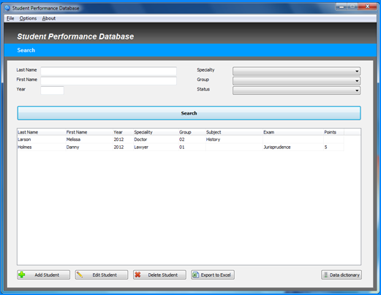Open the File menu
This screenshot has height=295, width=381.
(10, 18)
